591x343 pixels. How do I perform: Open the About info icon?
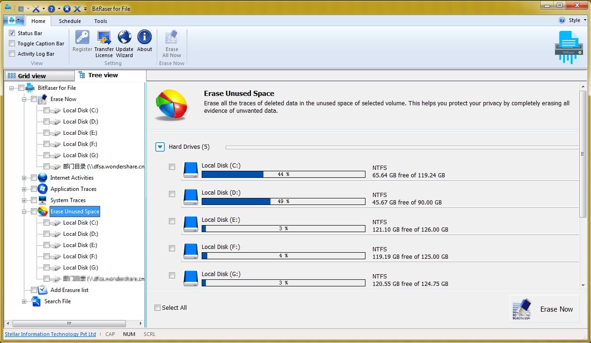[x=145, y=37]
